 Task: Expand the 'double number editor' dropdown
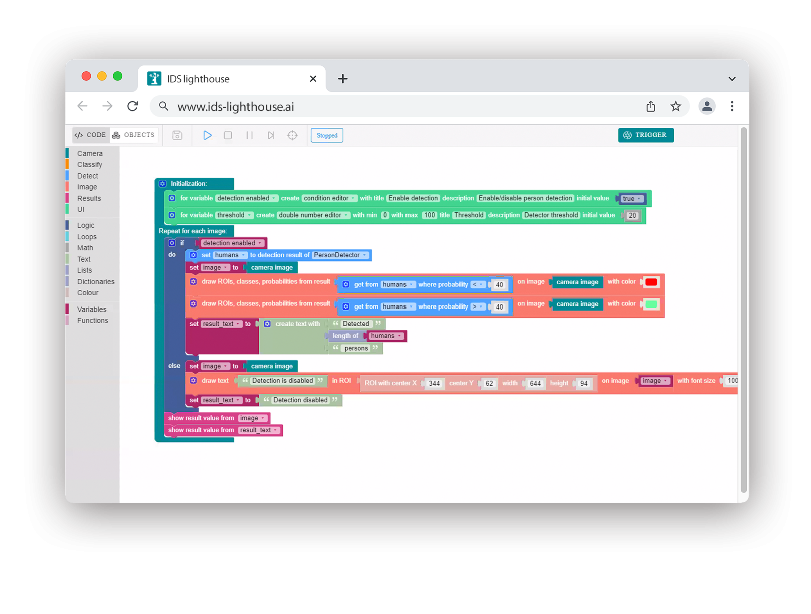point(313,215)
